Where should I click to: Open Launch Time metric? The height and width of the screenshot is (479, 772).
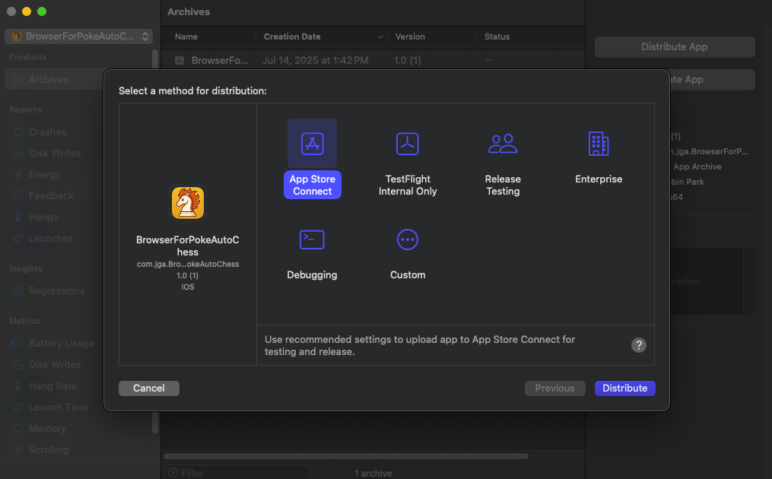point(58,407)
